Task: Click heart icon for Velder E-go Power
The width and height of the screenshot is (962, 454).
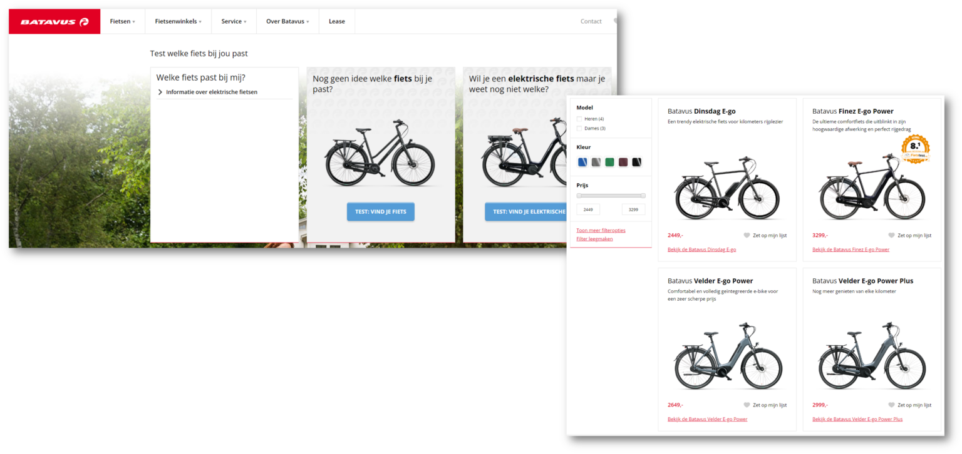Action: click(x=747, y=405)
